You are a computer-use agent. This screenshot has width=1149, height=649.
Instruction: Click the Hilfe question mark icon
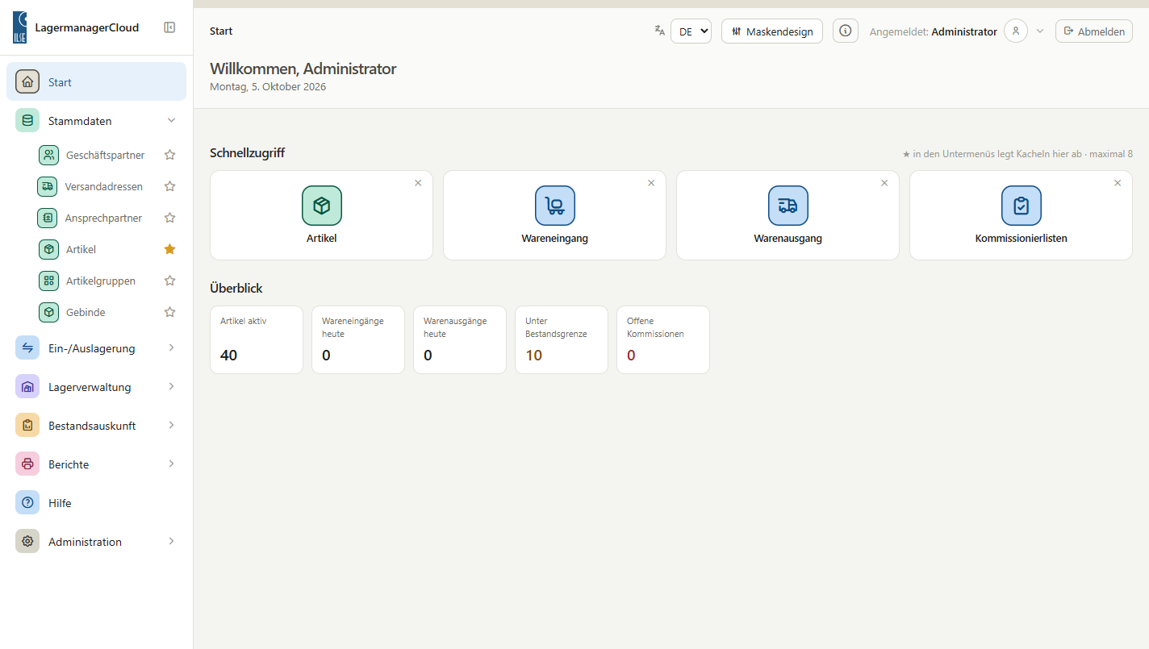tap(27, 503)
